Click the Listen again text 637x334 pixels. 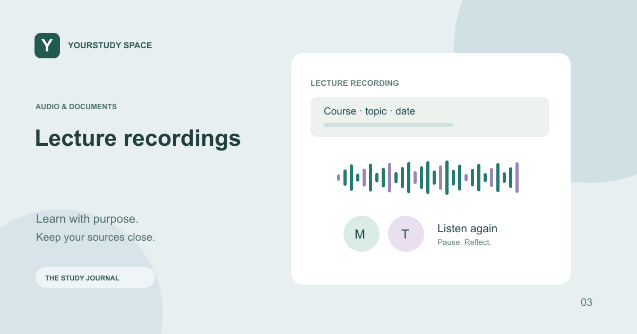(x=467, y=228)
